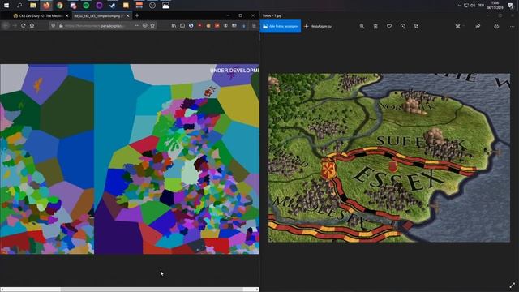Save page to Pocket in Firefox
Screen dimensions: 519x292
click(145, 25)
